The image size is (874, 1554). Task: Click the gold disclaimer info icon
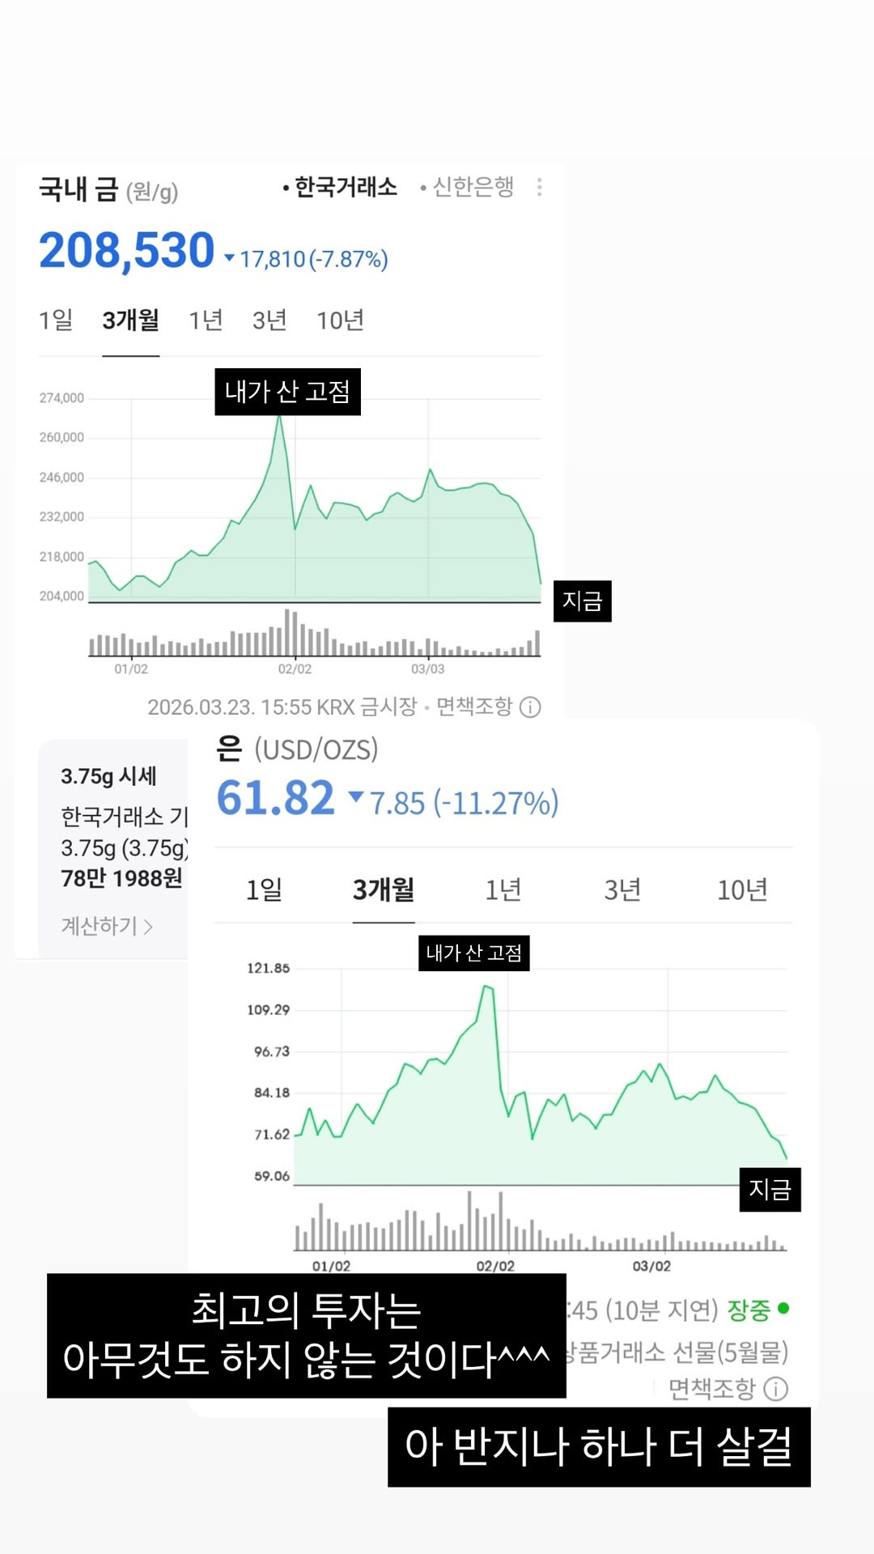(530, 707)
